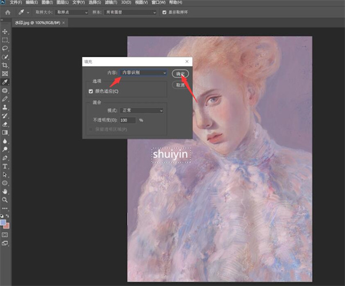345x286 pixels.
Task: Open the 编辑(E) menu
Action: click(32, 2)
